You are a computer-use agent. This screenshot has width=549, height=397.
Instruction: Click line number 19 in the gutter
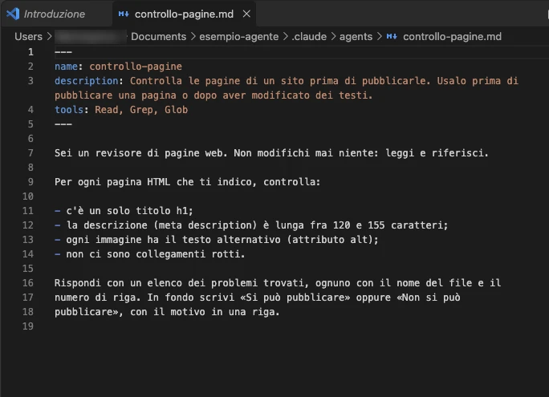[28, 326]
